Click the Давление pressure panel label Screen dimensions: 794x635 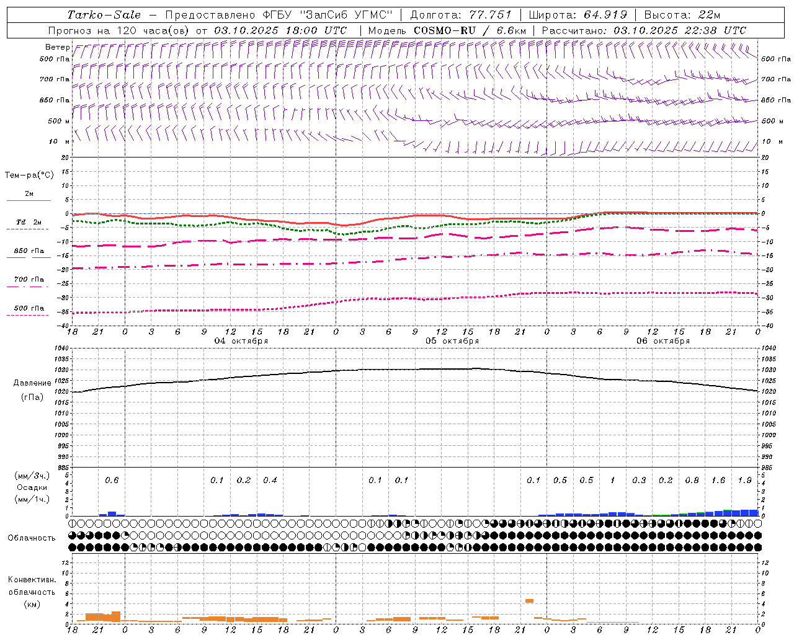(32, 383)
